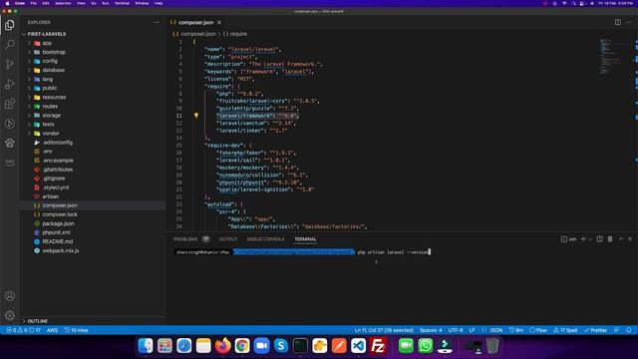Click the editor minimap

pyautogui.click(x=610, y=57)
